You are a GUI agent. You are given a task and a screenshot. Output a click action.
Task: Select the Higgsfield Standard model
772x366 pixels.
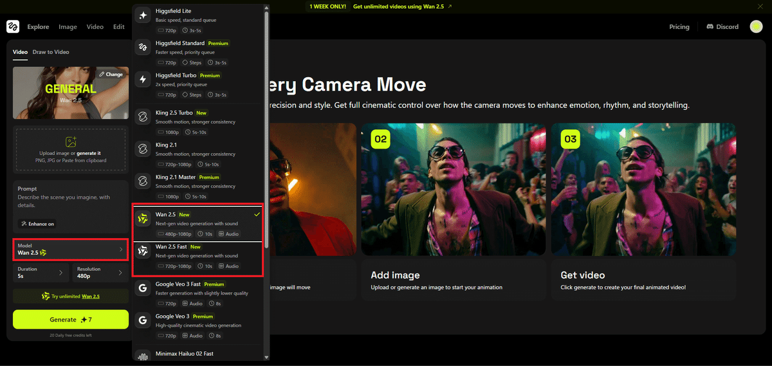[199, 52]
